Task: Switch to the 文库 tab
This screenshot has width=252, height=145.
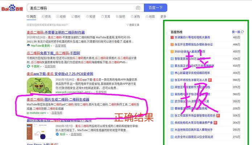Action: coord(106,17)
